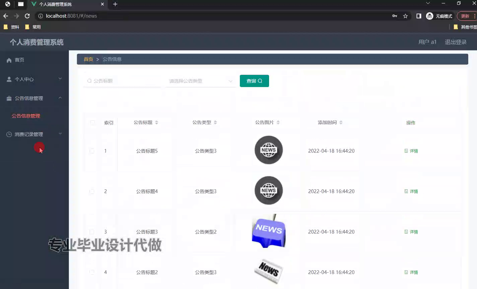The height and width of the screenshot is (289, 477).
Task: Click the newspaper image for 公告标题2
Action: click(x=269, y=272)
